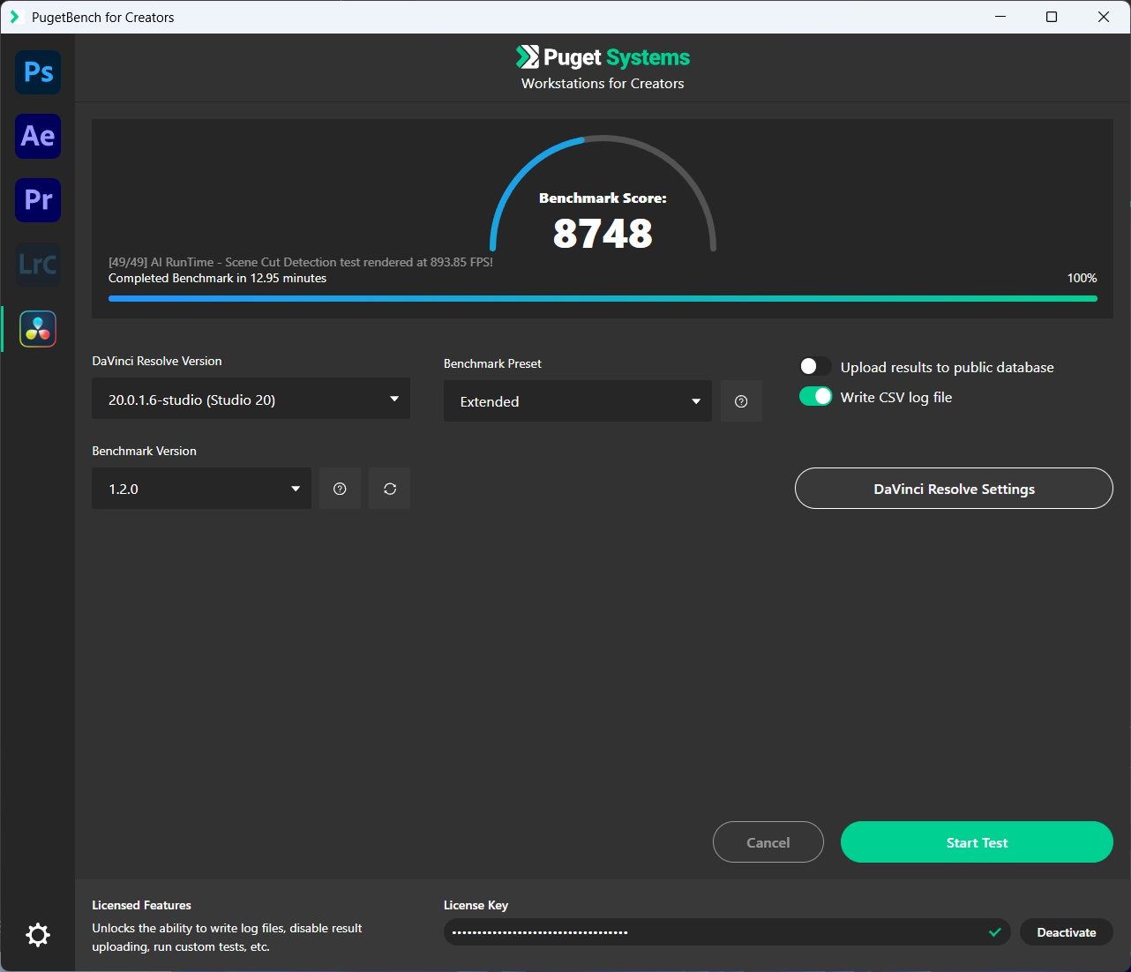Click the 'Completed Benchmark in 12.95 minutes' text
This screenshot has height=972, width=1131.
(217, 278)
